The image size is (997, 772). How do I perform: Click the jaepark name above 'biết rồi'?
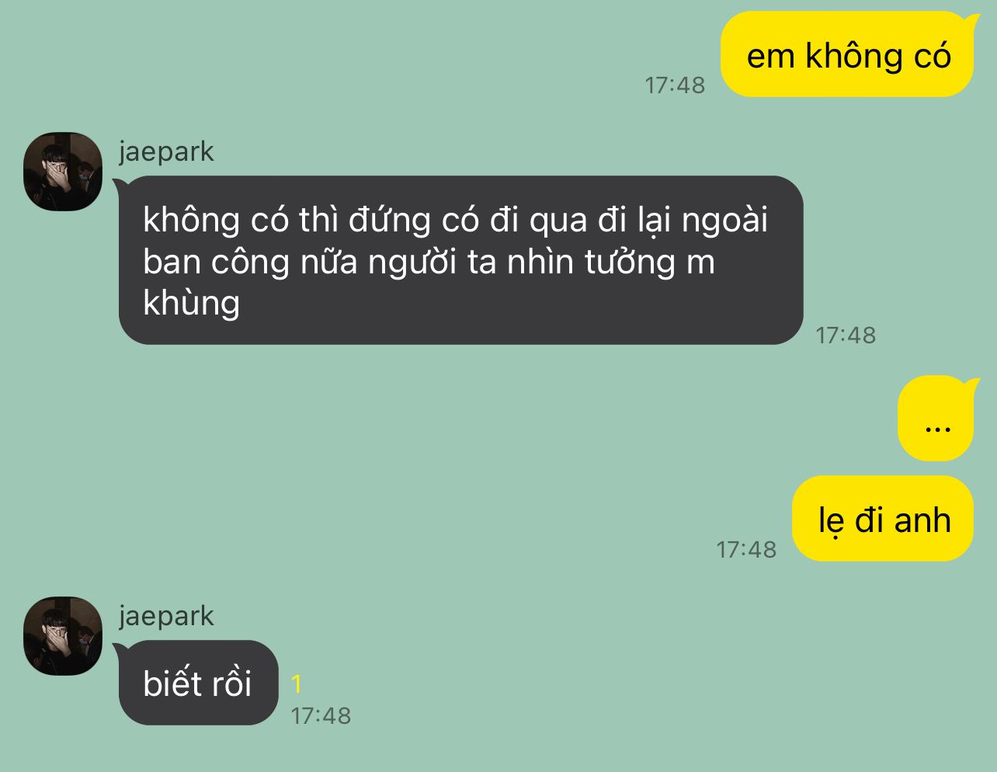[x=166, y=616]
